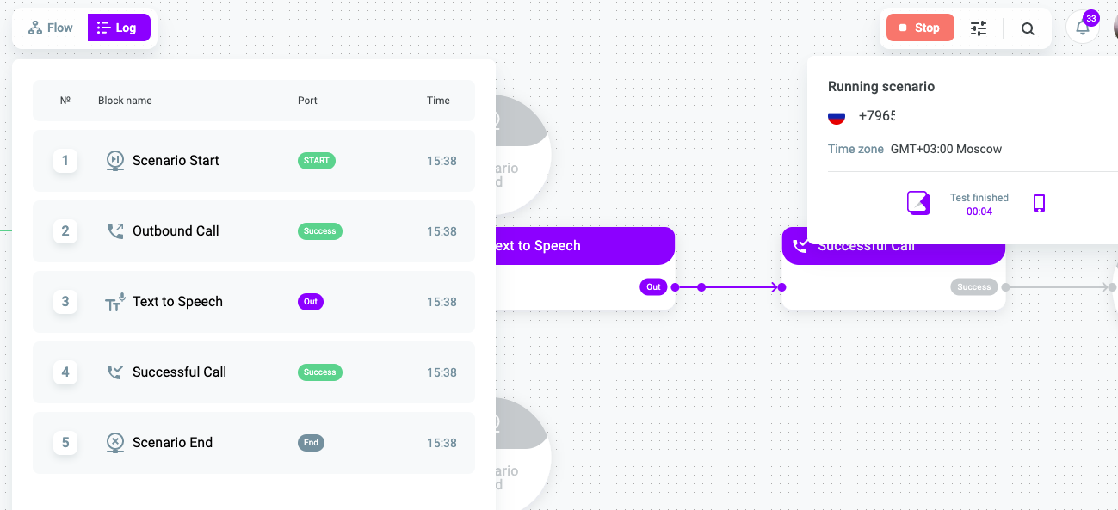Image resolution: width=1118 pixels, height=510 pixels.
Task: Click the Out port on Text to Speech
Action: click(x=653, y=287)
